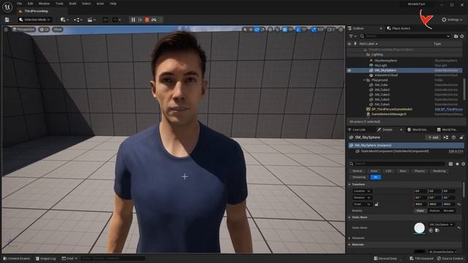Open the Blueprints toolbar menu

(78, 20)
